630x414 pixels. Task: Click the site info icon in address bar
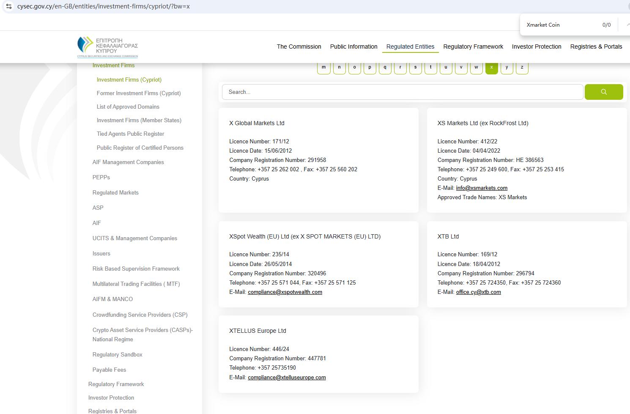tap(9, 6)
